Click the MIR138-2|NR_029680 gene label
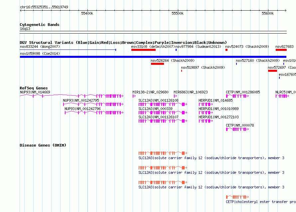This screenshot has width=296, height=212. click(x=150, y=92)
